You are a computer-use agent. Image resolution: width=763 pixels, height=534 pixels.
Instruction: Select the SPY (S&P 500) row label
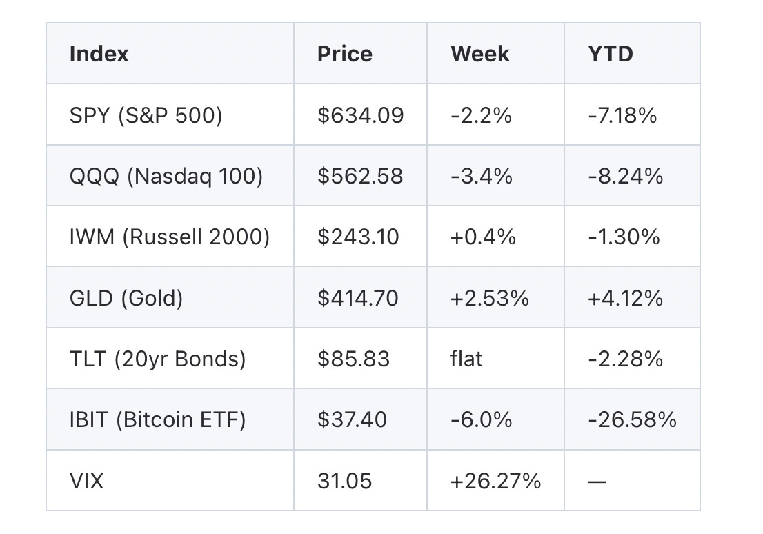(146, 115)
